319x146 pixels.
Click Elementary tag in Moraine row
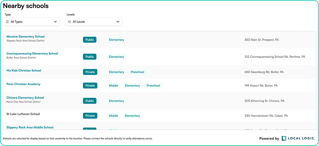tap(116, 40)
